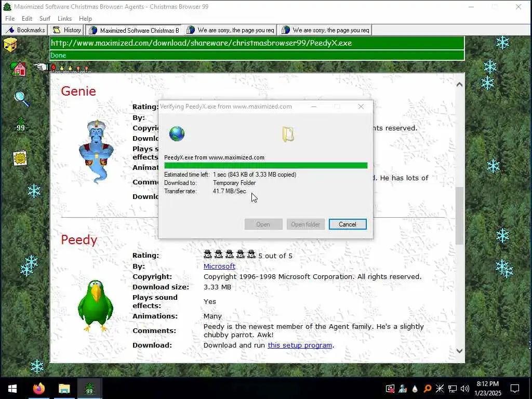The height and width of the screenshot is (399, 532).
Task: Select Maximized Software Christmas B tab
Action: [x=134, y=30]
